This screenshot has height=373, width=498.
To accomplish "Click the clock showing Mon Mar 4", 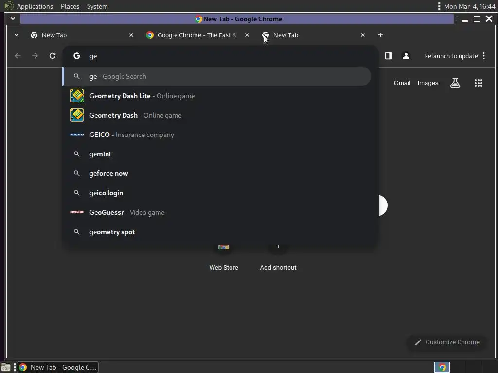I will pyautogui.click(x=469, y=6).
